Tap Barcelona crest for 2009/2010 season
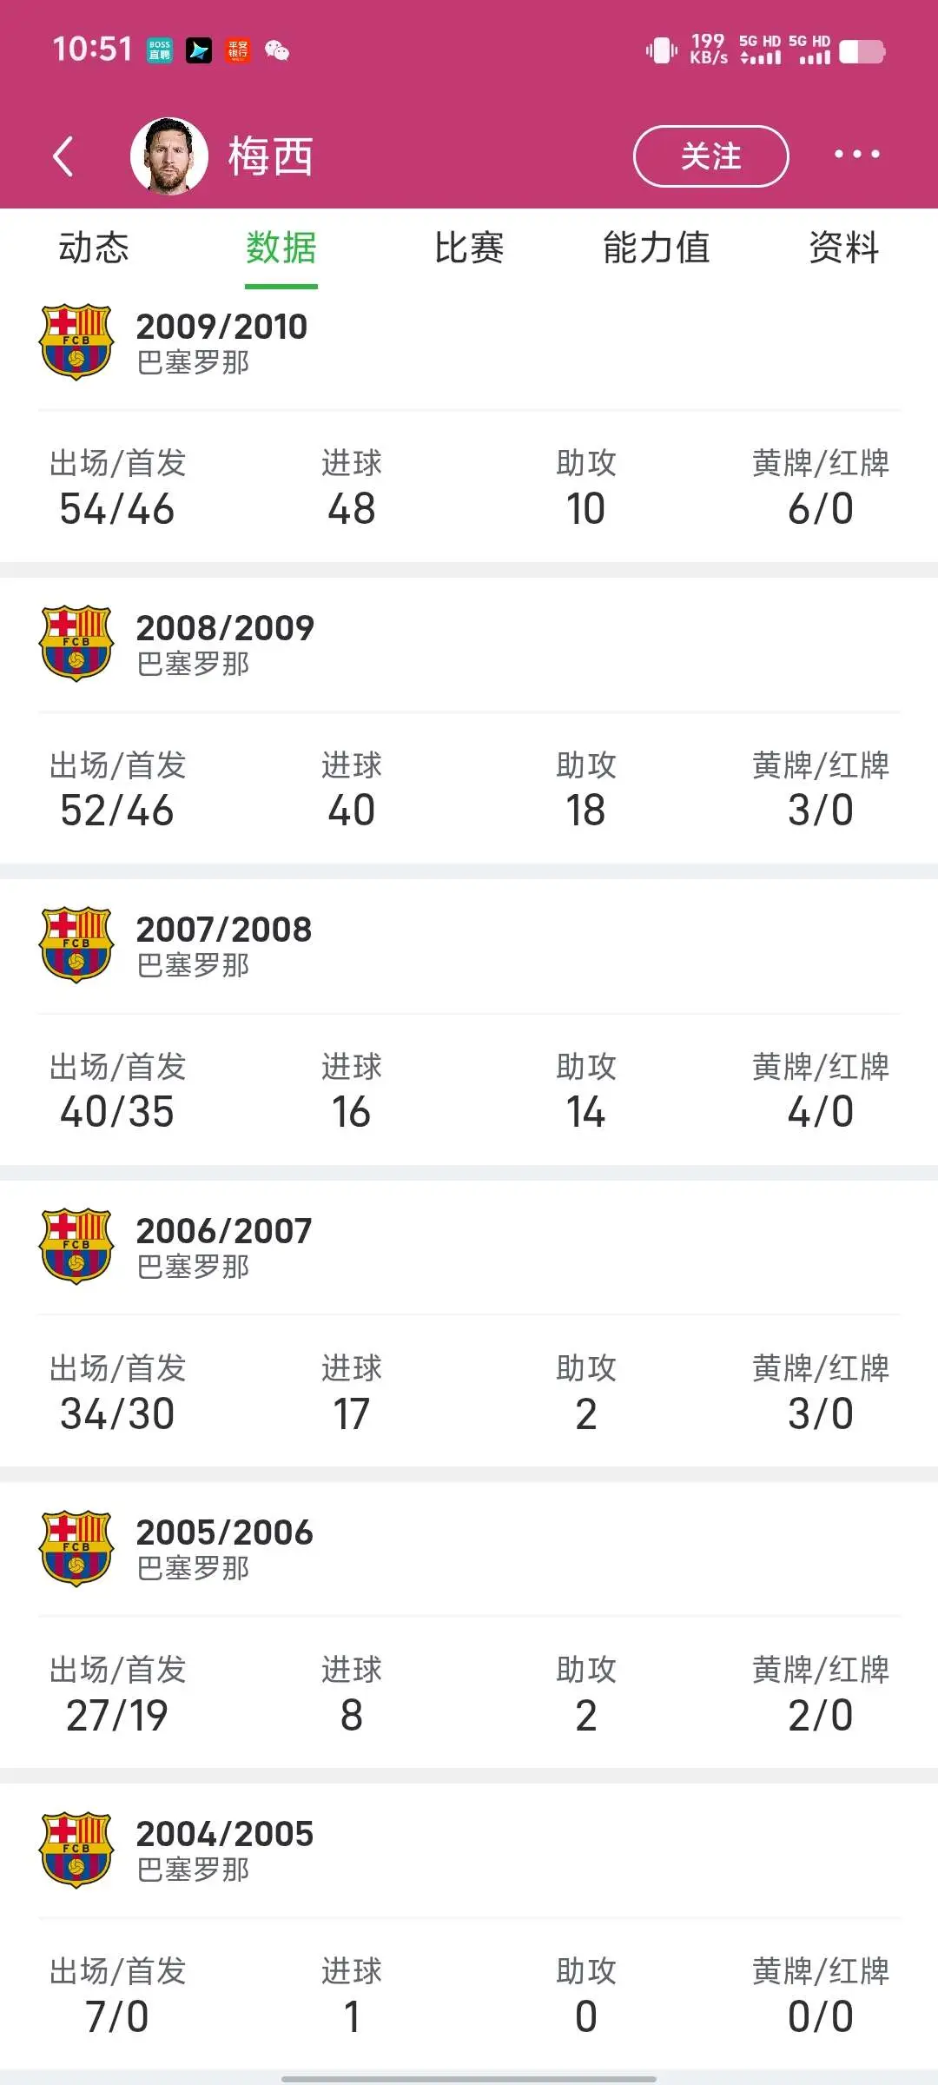 pos(76,341)
